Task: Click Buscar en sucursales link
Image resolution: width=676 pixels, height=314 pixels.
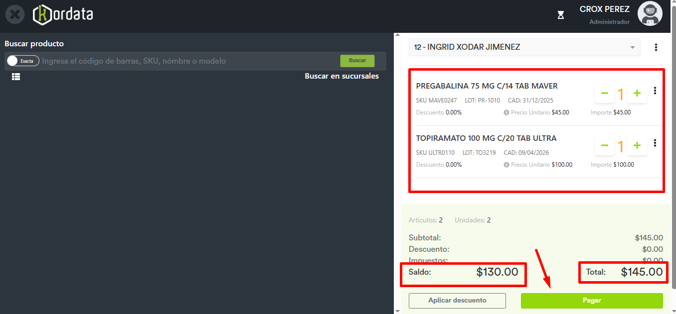Action: (341, 76)
